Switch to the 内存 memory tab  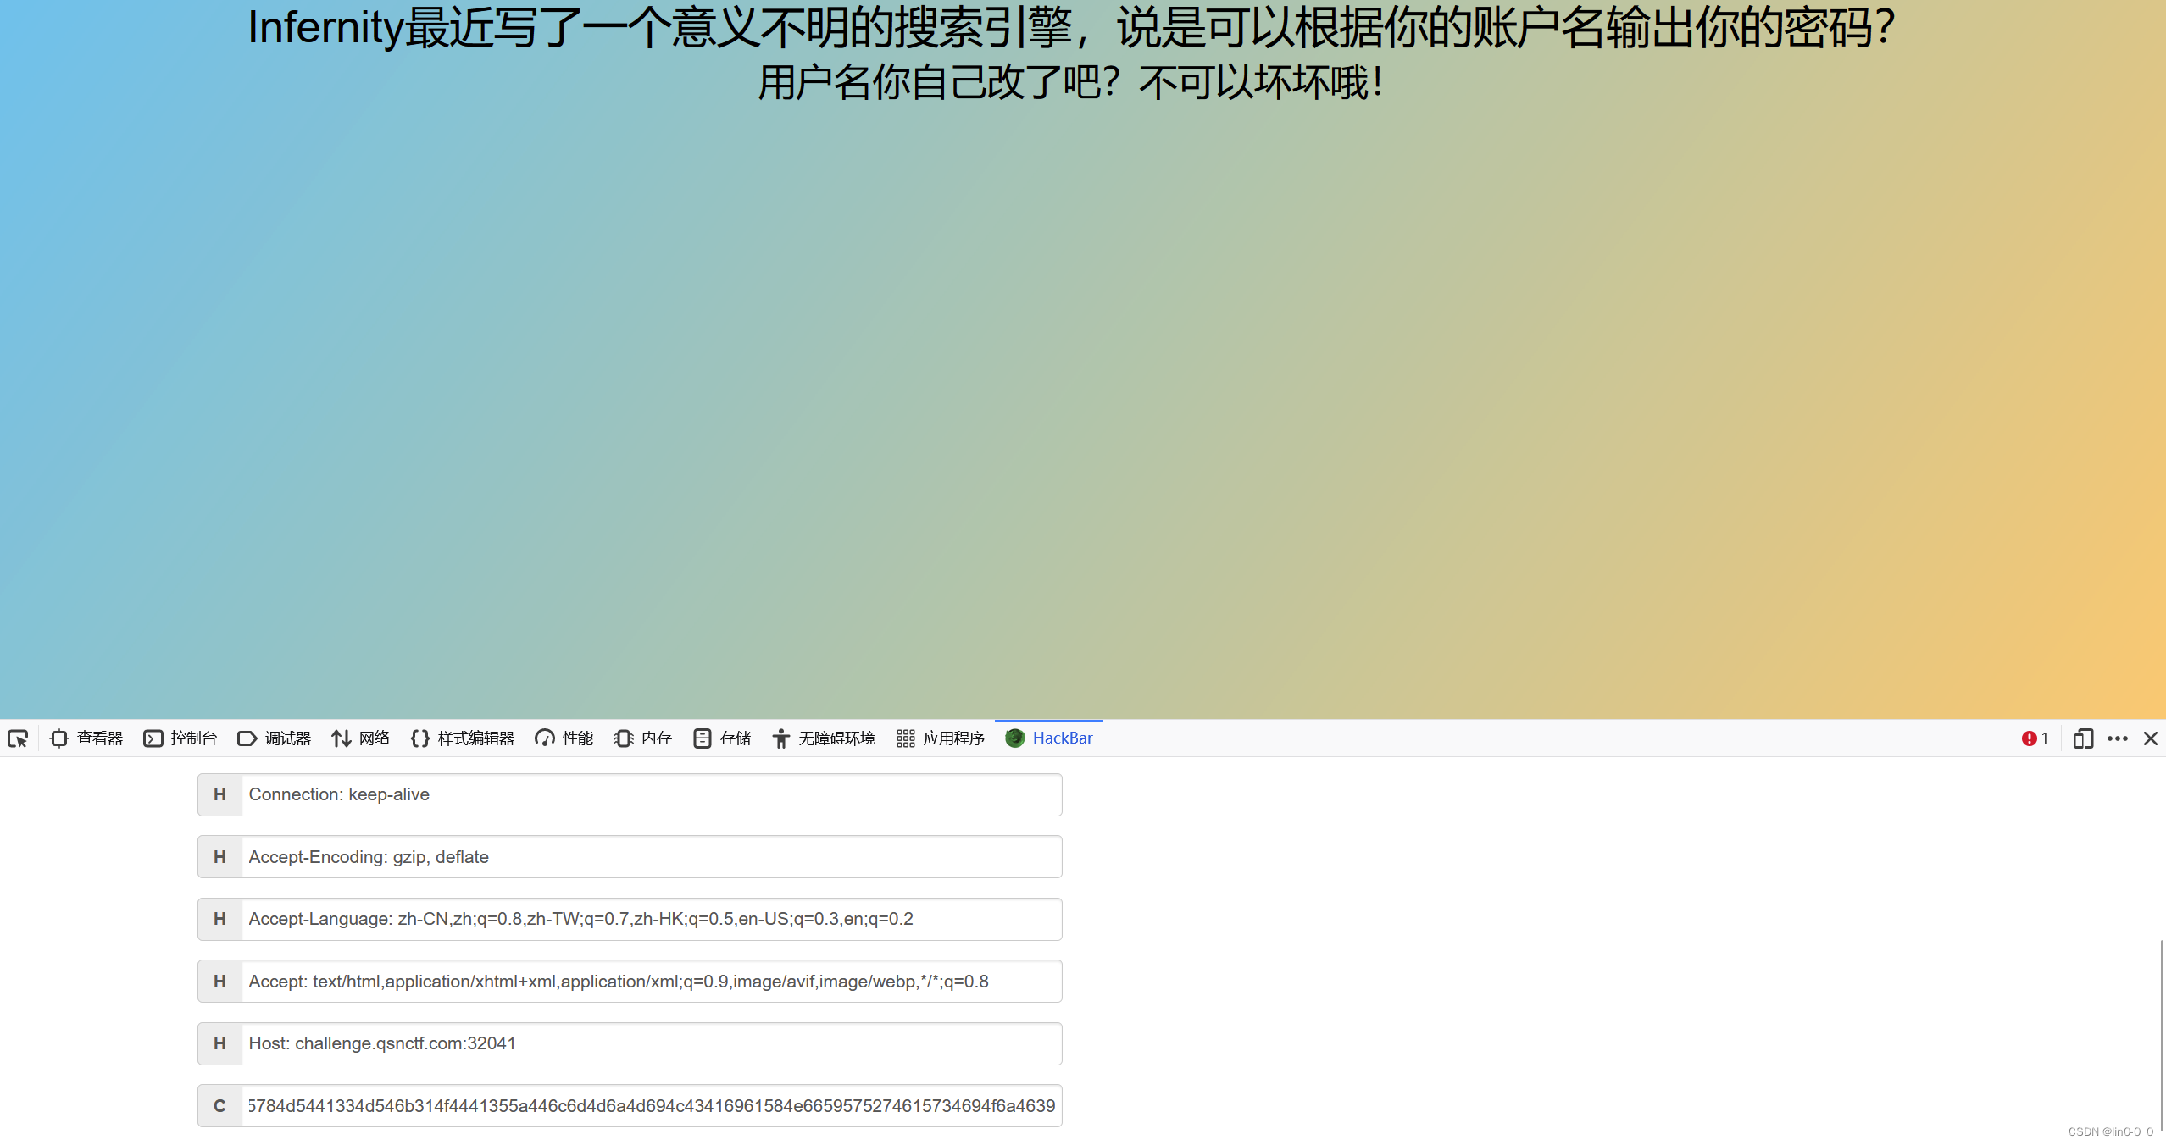tap(643, 738)
